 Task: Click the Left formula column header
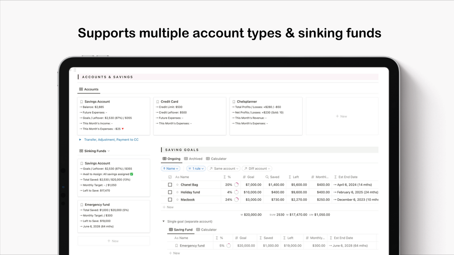click(293, 177)
